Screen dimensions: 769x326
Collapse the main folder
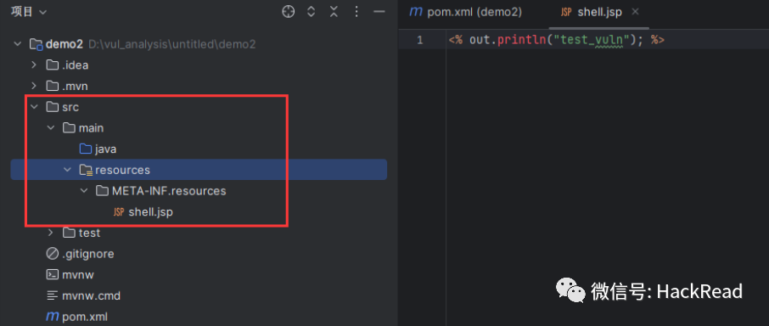(51, 128)
